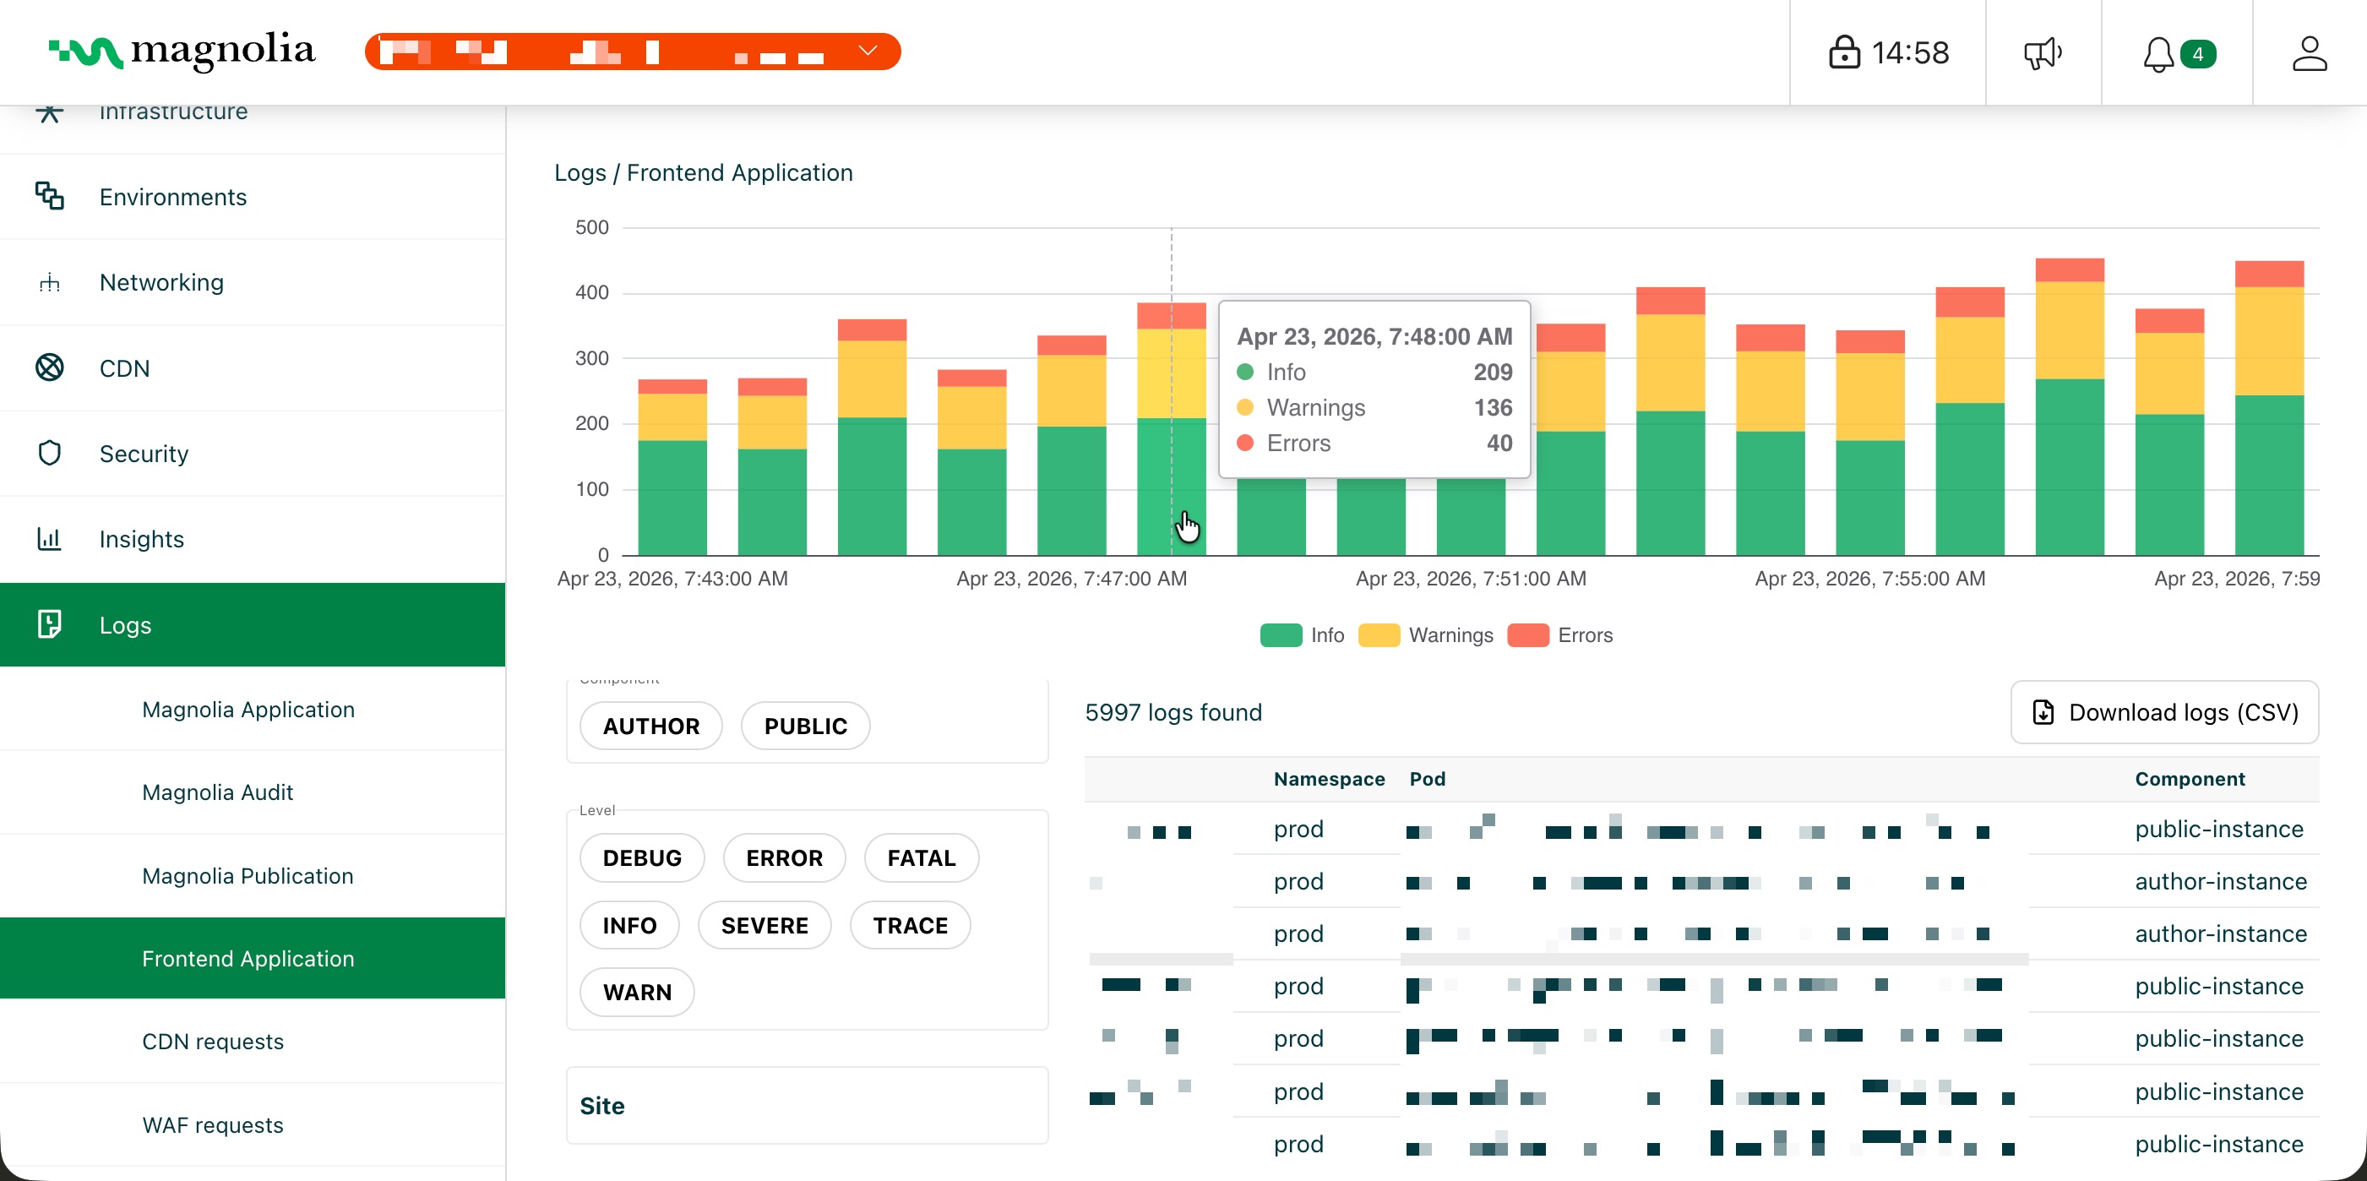
Task: Select Security in the sidebar
Action: (x=253, y=453)
